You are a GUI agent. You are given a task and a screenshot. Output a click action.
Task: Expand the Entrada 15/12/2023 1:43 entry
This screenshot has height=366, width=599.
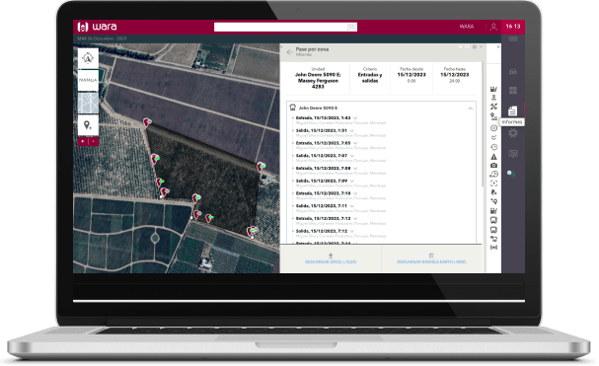click(355, 118)
